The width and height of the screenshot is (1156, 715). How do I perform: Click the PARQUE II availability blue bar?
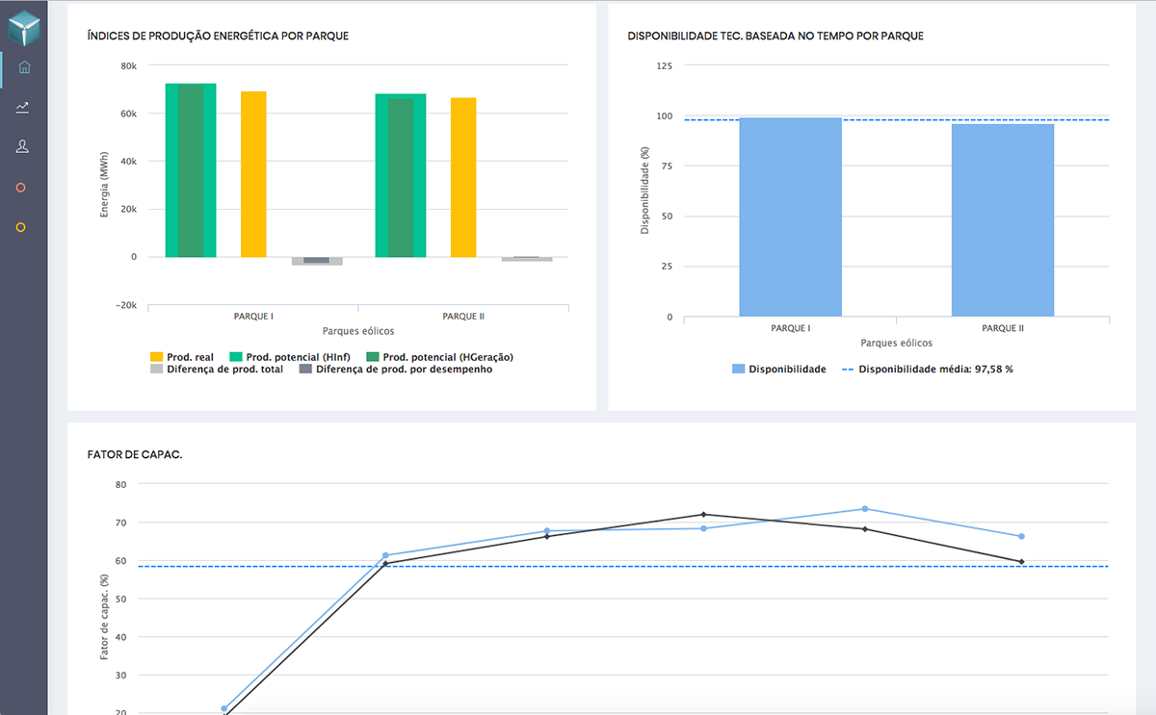pyautogui.click(x=1002, y=219)
